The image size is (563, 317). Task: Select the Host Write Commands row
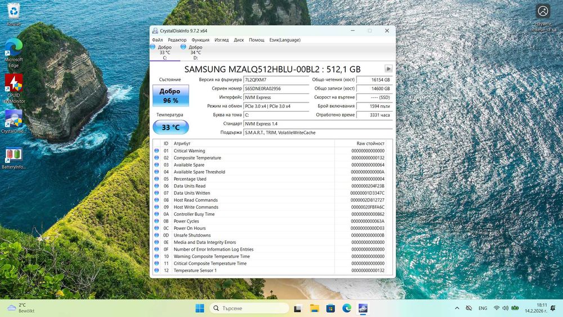[x=270, y=207]
